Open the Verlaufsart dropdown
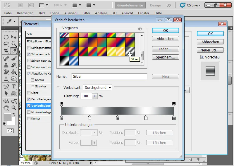The image size is (234, 166). pos(98,88)
